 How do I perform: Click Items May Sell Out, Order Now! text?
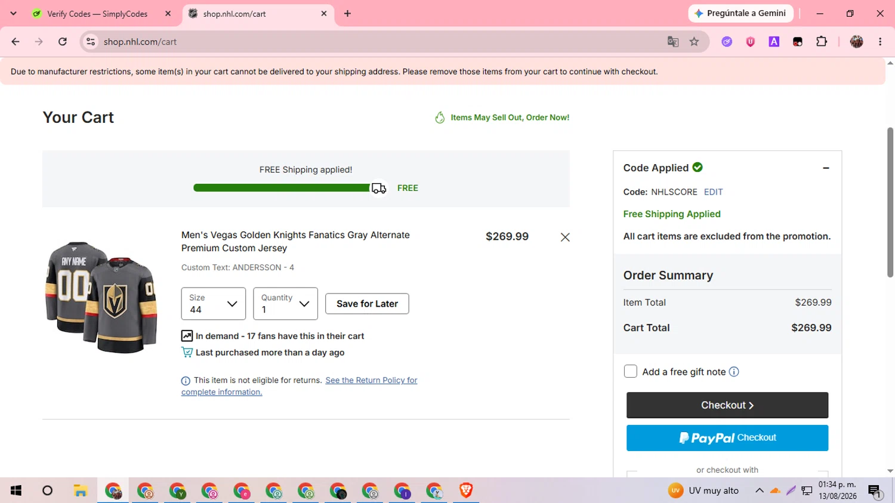pyautogui.click(x=510, y=118)
